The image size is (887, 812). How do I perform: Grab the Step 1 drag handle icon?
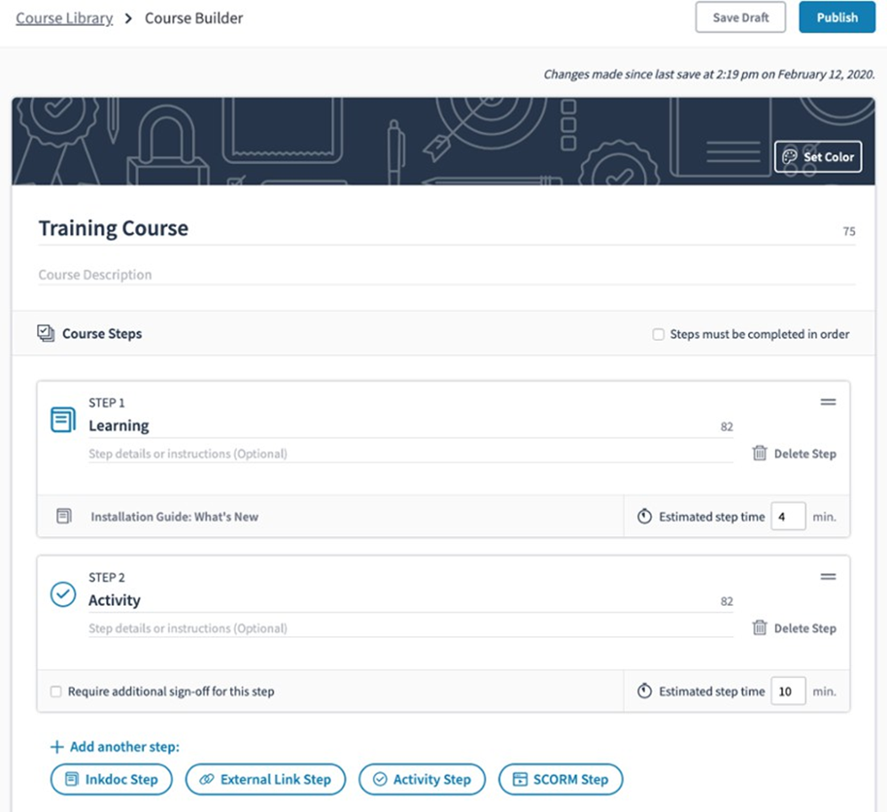(828, 402)
